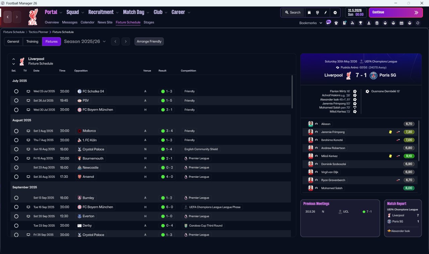
Task: Go to the previous season arrow
Action: [115, 41]
